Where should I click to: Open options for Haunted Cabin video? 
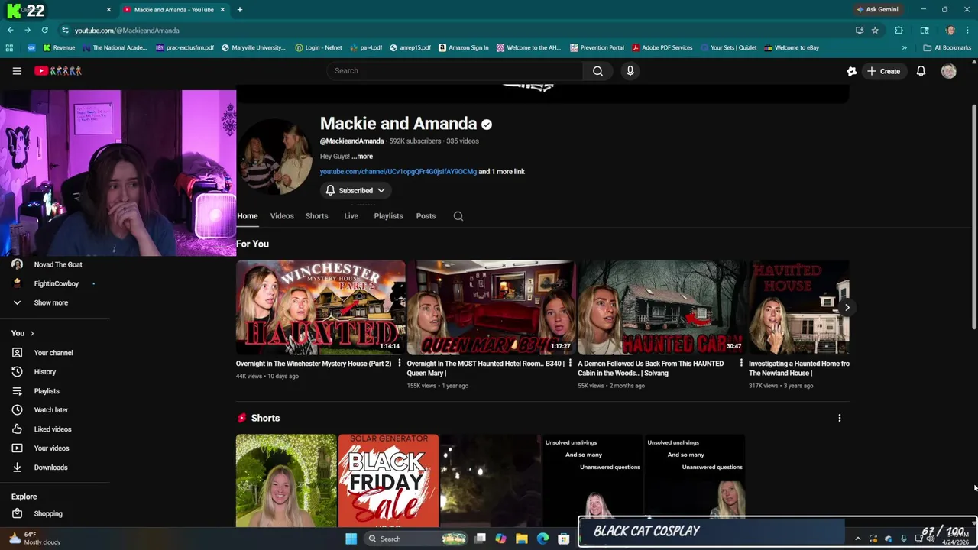pyautogui.click(x=740, y=364)
